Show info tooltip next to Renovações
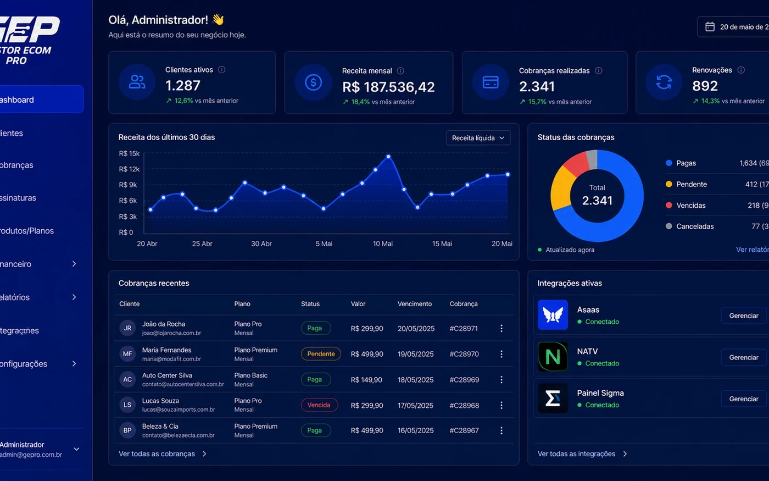This screenshot has height=481, width=769. tap(741, 70)
